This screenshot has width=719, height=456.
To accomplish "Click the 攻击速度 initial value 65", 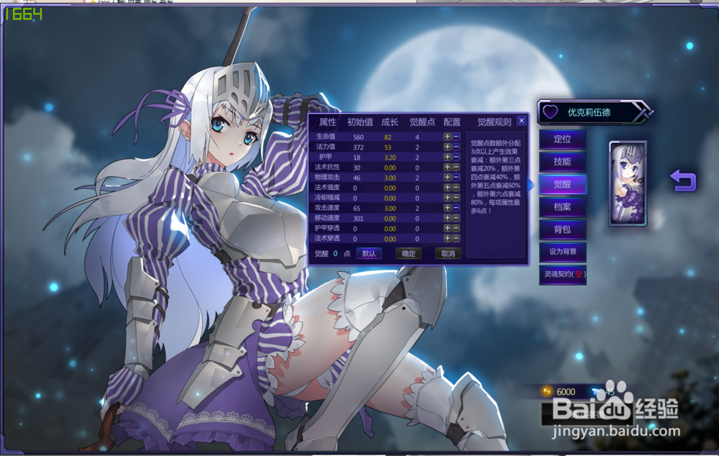I will (357, 209).
